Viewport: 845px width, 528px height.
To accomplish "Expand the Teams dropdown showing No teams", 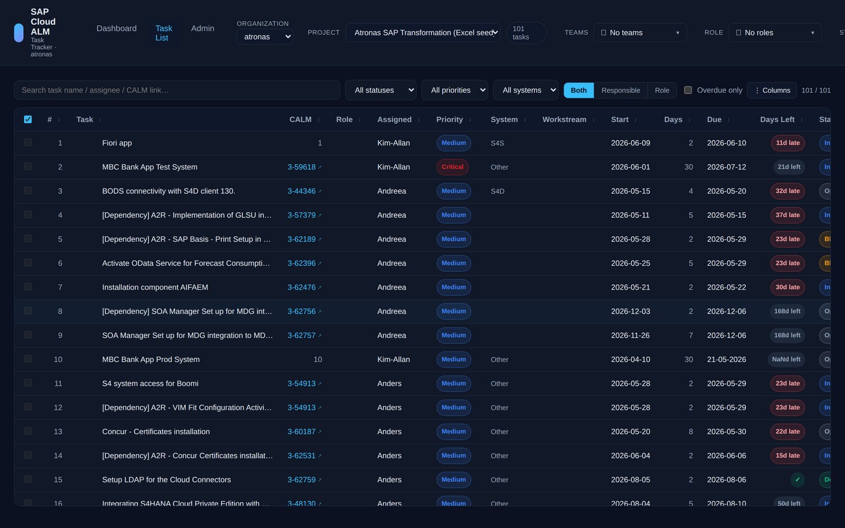I will tap(640, 33).
